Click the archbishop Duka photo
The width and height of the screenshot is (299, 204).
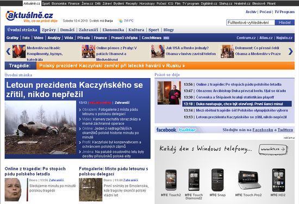point(169,93)
